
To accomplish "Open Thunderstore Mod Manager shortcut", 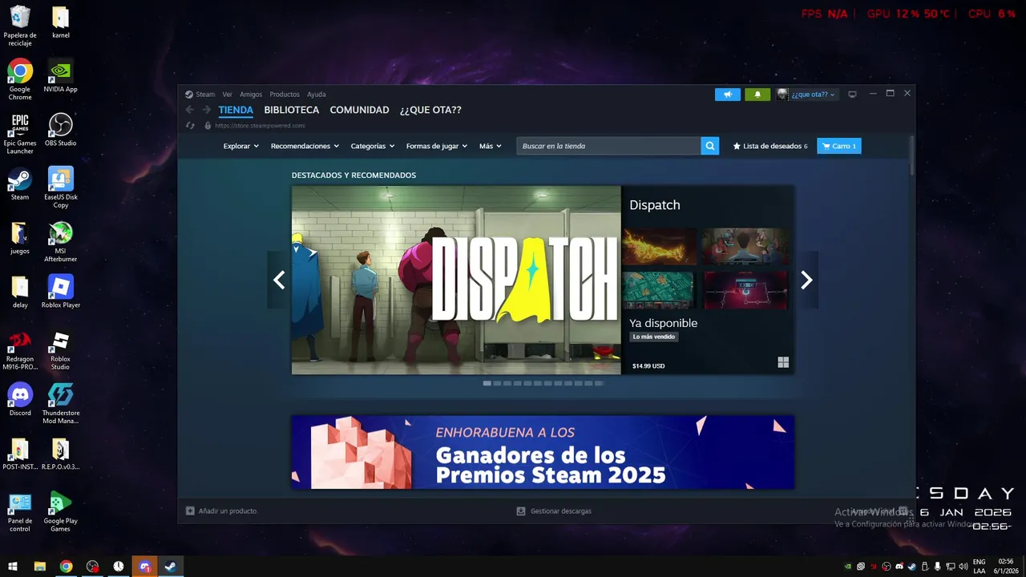I will (x=61, y=403).
